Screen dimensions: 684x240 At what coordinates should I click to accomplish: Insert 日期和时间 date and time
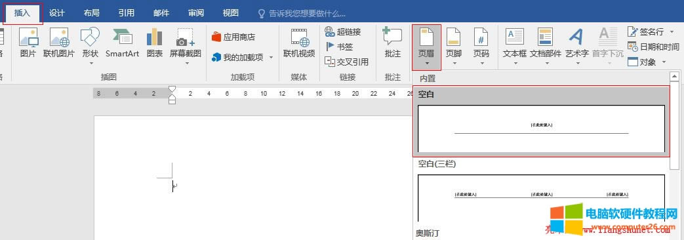[653, 47]
